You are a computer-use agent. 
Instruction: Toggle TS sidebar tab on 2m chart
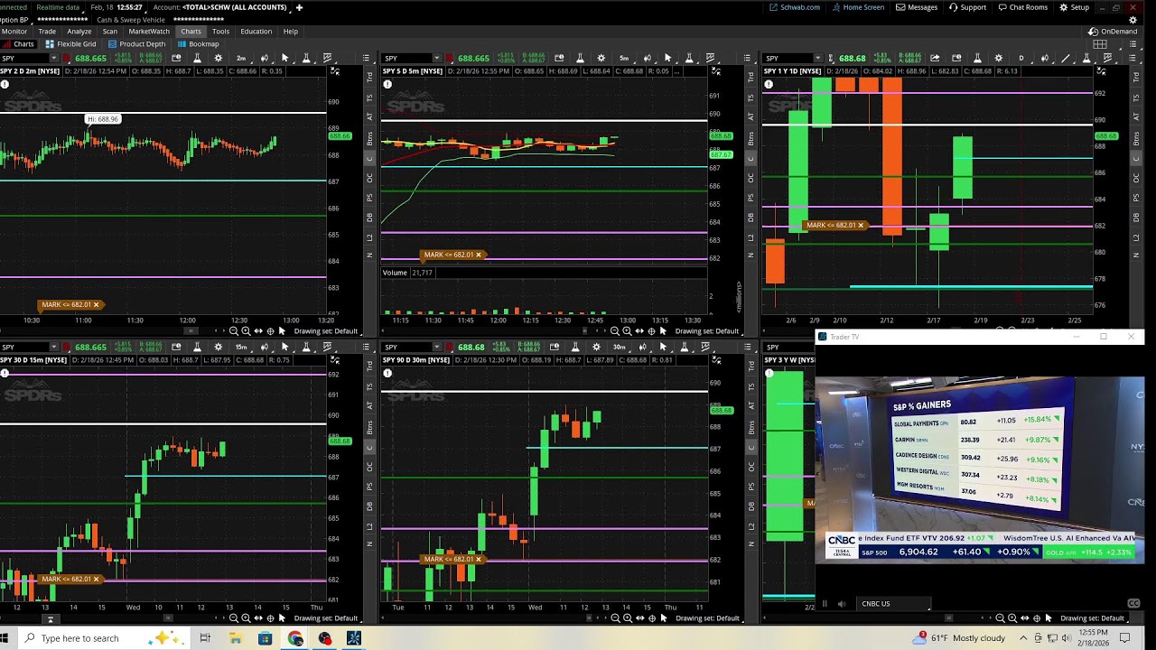point(369,97)
